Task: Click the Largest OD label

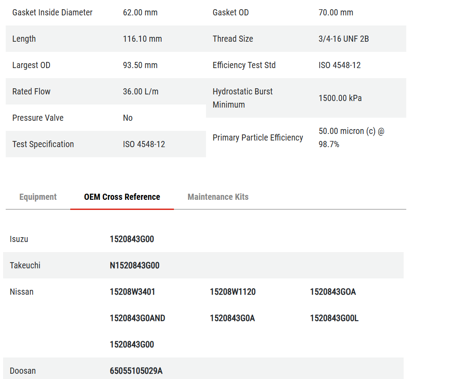Action: pyautogui.click(x=31, y=65)
